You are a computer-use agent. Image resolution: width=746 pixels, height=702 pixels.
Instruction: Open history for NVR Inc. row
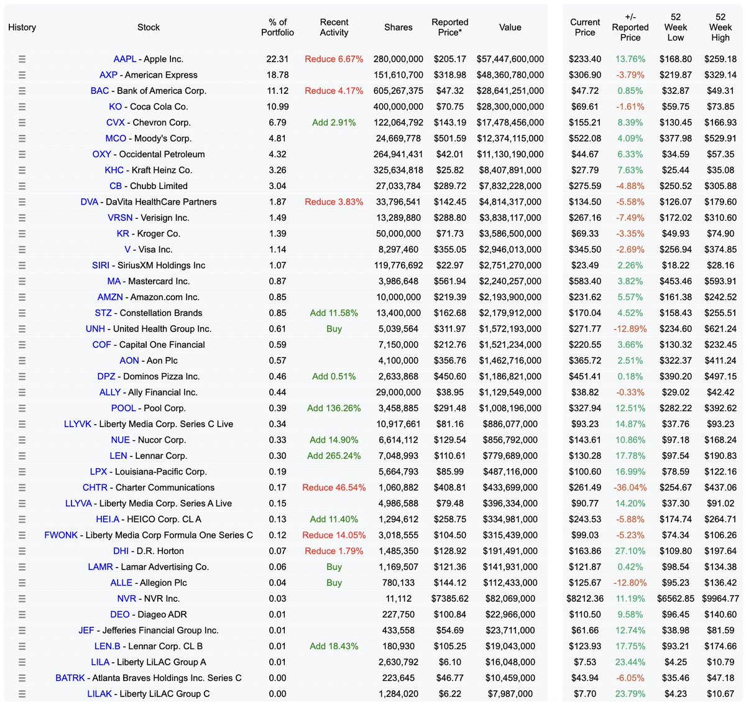pyautogui.click(x=22, y=598)
